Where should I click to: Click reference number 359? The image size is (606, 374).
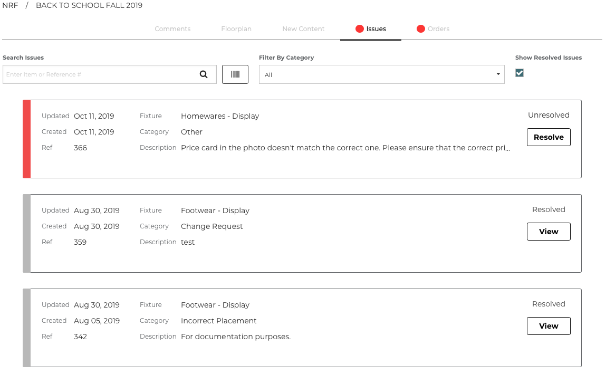(x=80, y=242)
